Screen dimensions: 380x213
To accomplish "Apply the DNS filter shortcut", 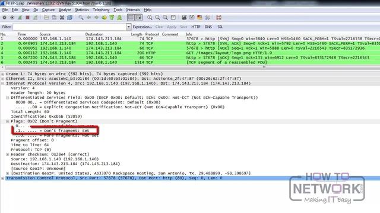I will coord(208,27).
